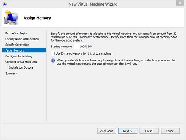
Task: Jump to Specify Generation step
Action: coord(17,45)
